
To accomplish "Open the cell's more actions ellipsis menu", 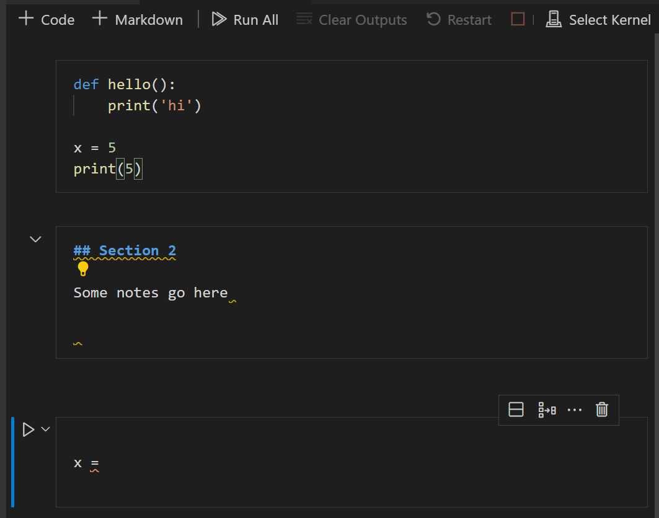I will [x=575, y=410].
